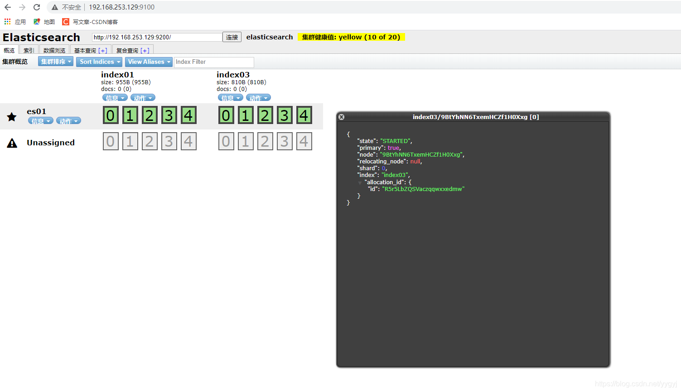Screen dimensions: 681x392
Task: Click the Unassigned warning triangle icon
Action: tap(12, 143)
